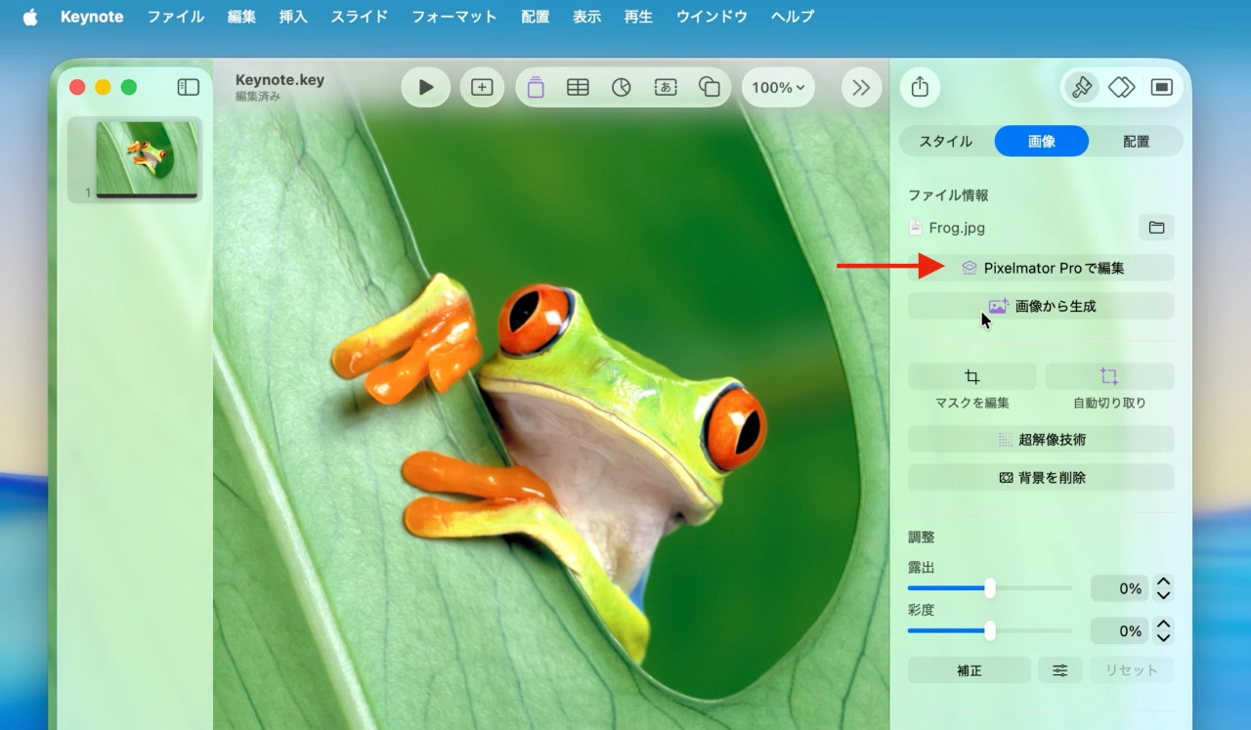Add a new slide
The height and width of the screenshot is (730, 1251).
tap(482, 87)
